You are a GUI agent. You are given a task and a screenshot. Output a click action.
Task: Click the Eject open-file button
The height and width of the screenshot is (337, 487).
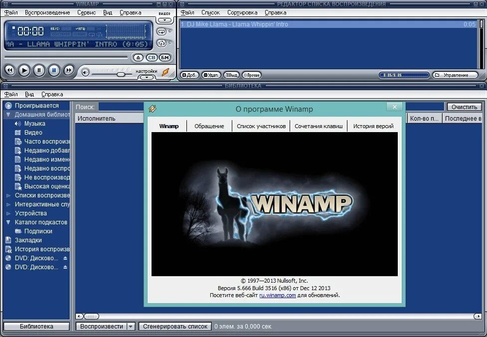tap(138, 58)
